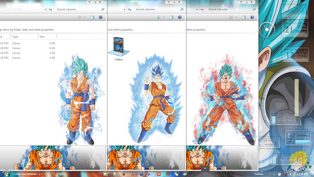Open the orange Mi app on taskbar
The width and height of the screenshot is (314, 177).
(158, 174)
